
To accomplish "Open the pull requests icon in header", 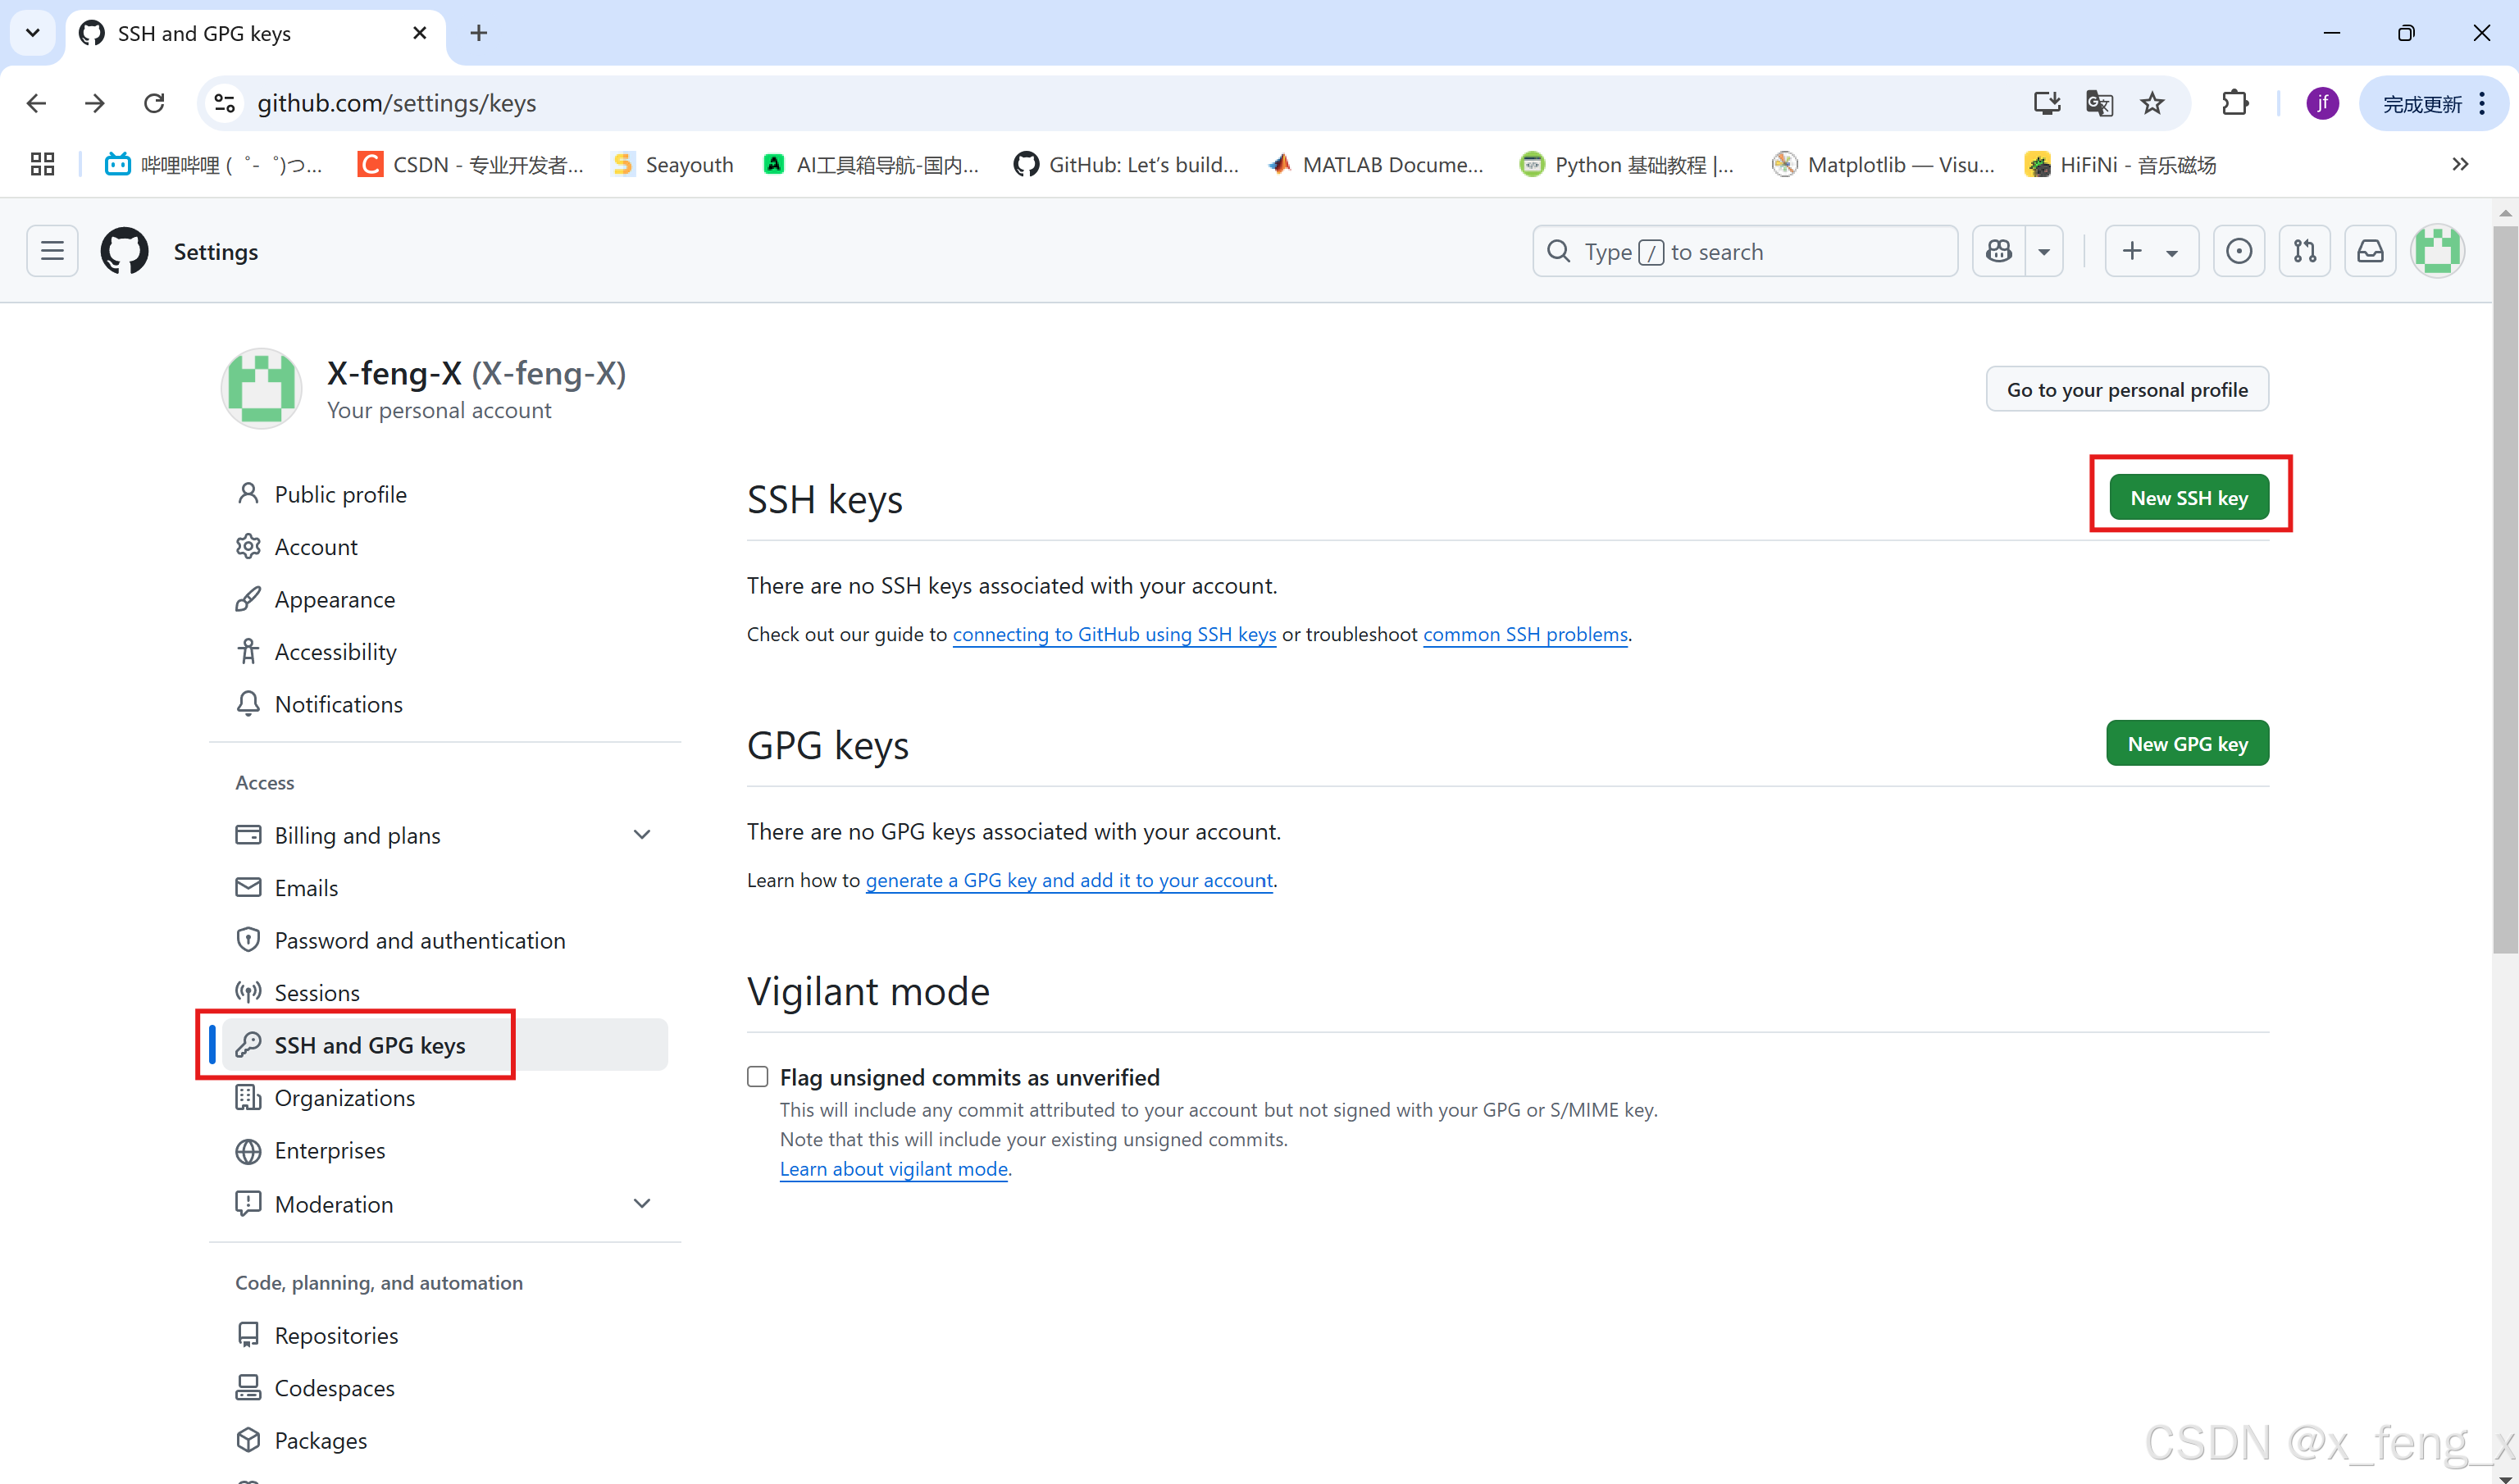I will [x=2304, y=251].
